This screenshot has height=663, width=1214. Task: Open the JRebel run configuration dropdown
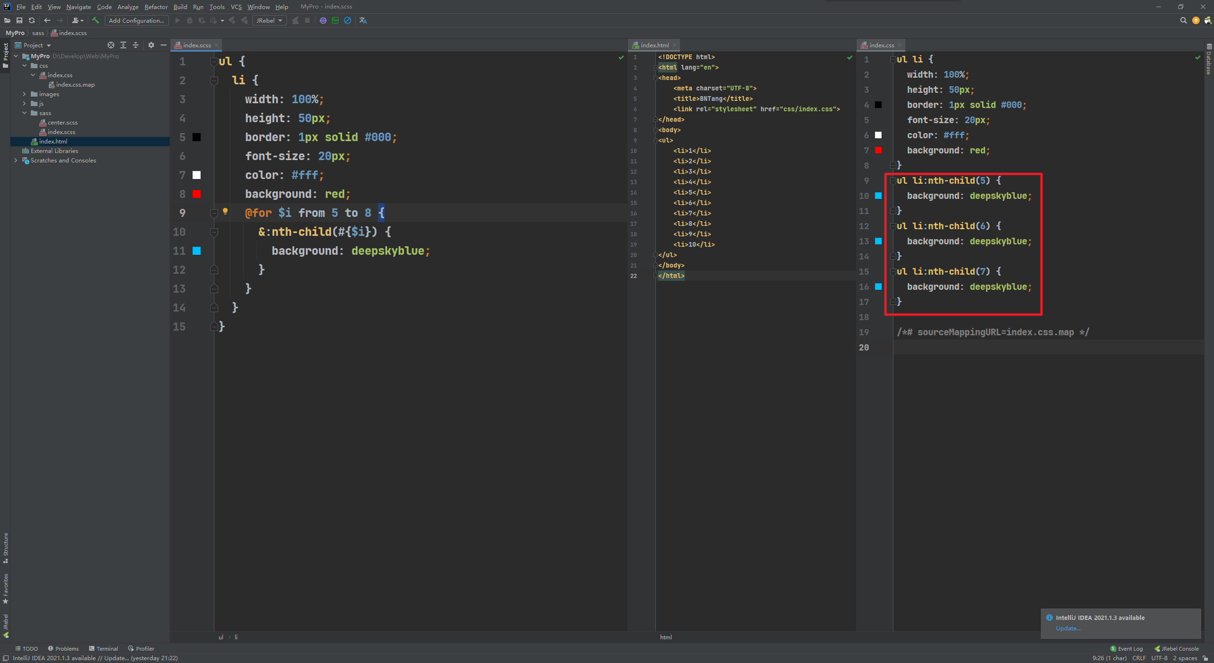269,20
